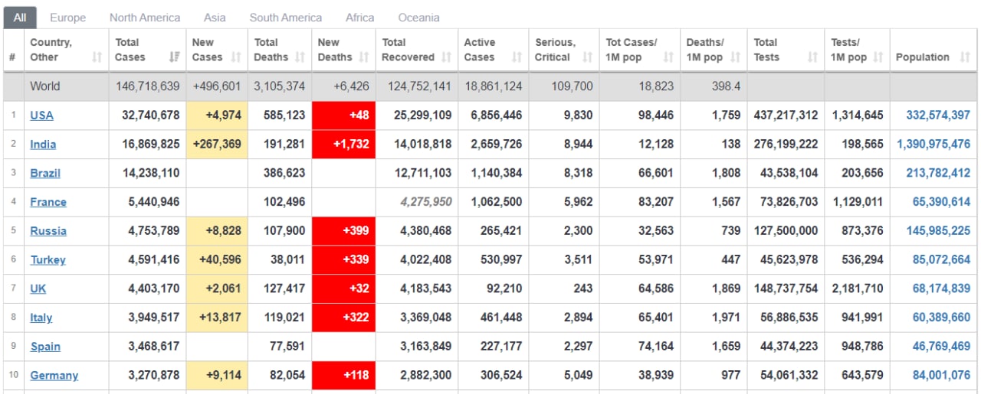Select Germany new cases +9,114 cell
The height and width of the screenshot is (394, 981).
217,376
